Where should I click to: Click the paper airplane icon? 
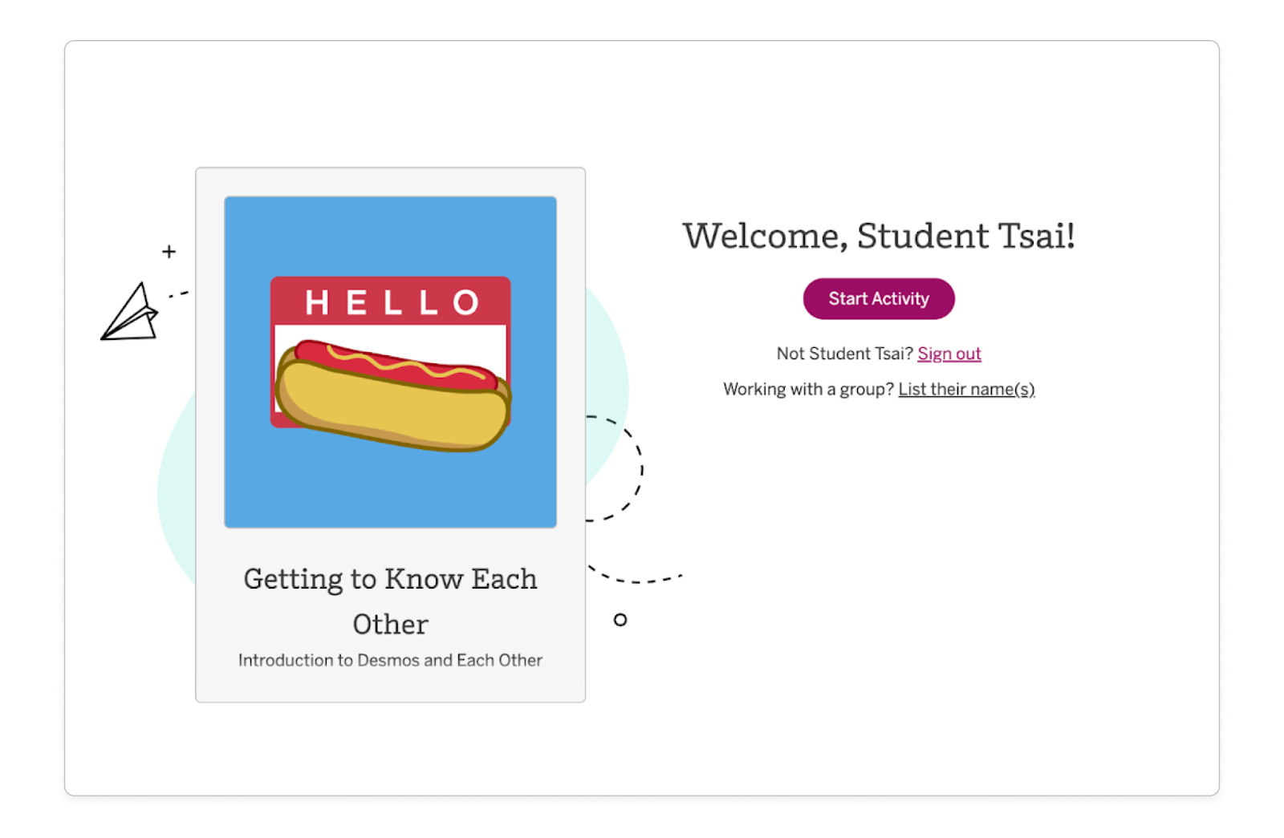tap(130, 314)
